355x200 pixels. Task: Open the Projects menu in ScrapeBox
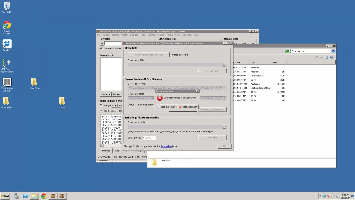point(106,35)
